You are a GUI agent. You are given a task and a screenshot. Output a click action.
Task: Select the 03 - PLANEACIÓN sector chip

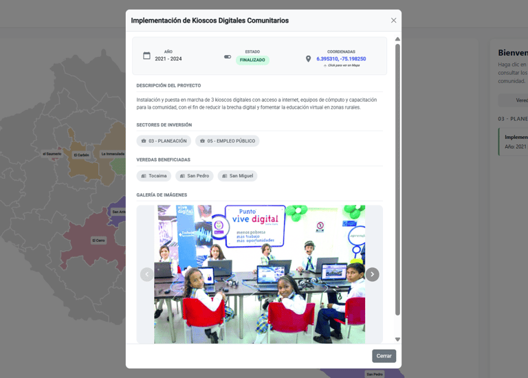point(164,141)
